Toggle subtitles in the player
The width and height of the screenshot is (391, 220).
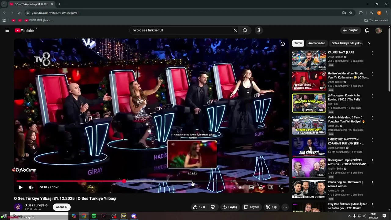click(251, 187)
